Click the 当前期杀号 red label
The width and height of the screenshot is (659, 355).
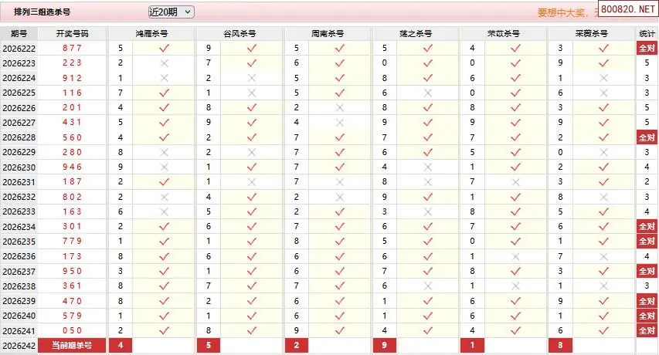pos(72,346)
